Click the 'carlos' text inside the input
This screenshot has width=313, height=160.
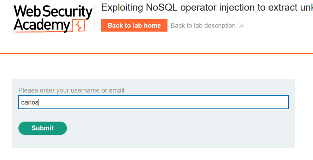pos(30,103)
